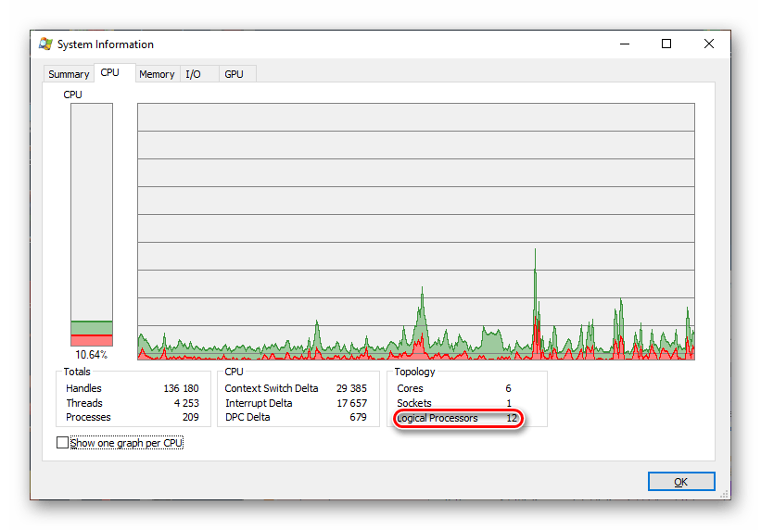Click the Context Switch Delta value
This screenshot has width=761, height=530.
coord(351,388)
